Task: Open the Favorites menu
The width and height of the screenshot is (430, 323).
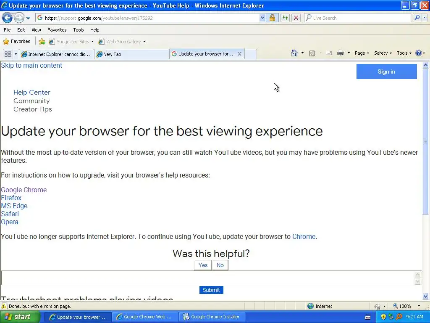Action: point(57,30)
